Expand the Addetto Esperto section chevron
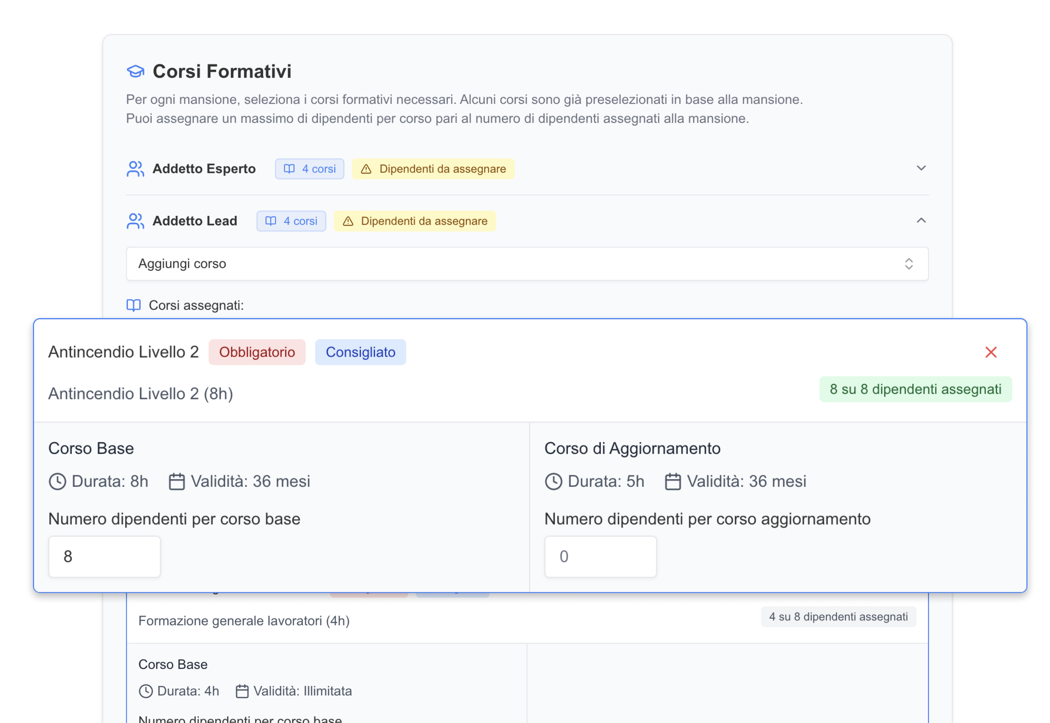The width and height of the screenshot is (1050, 723). point(921,168)
